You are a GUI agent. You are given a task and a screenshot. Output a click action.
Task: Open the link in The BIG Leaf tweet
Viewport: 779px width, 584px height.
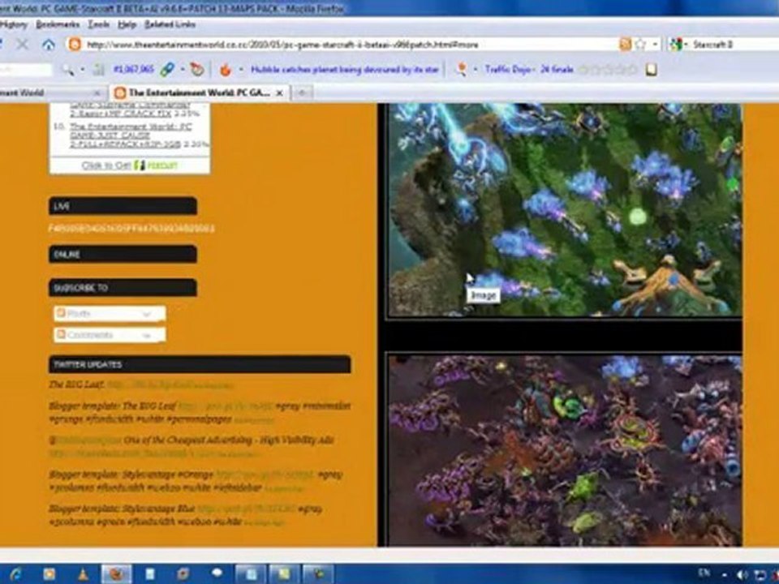point(149,384)
